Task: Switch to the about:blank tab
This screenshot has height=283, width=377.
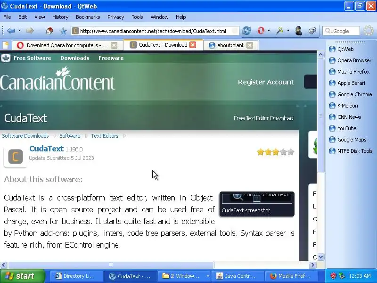Action: click(231, 45)
